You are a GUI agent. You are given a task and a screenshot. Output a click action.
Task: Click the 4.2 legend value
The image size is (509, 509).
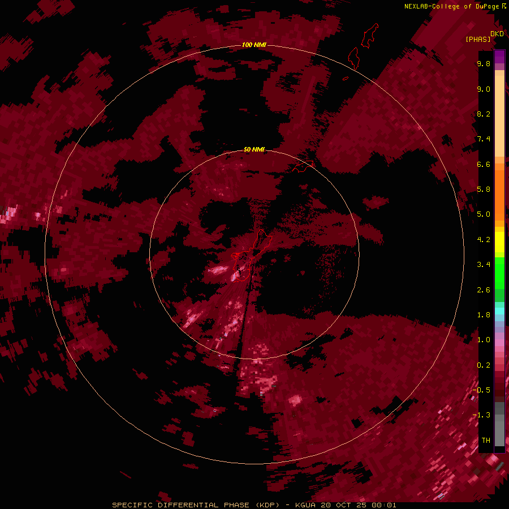click(484, 240)
